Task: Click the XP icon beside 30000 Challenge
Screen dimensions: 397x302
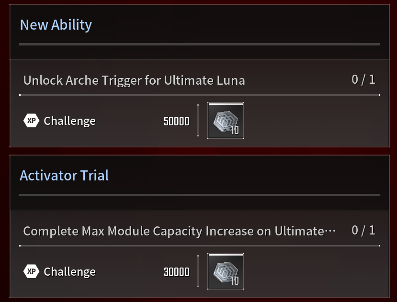Action: (x=32, y=271)
